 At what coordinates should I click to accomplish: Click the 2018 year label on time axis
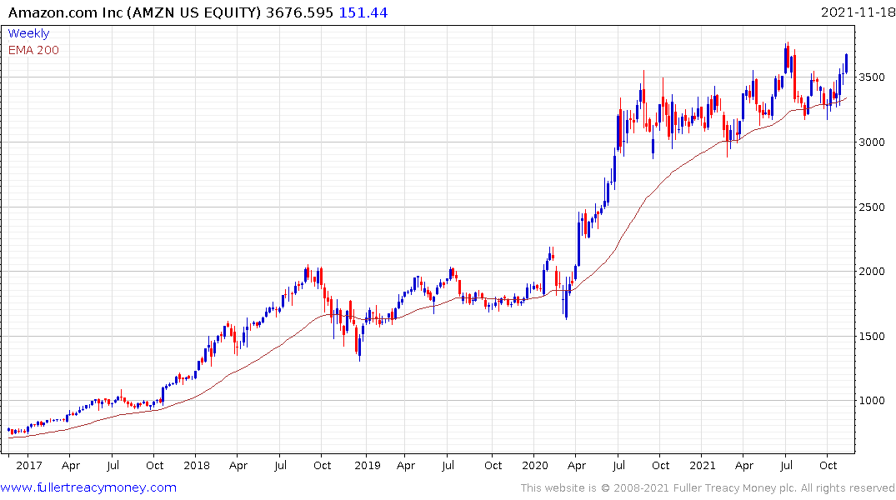click(x=197, y=465)
